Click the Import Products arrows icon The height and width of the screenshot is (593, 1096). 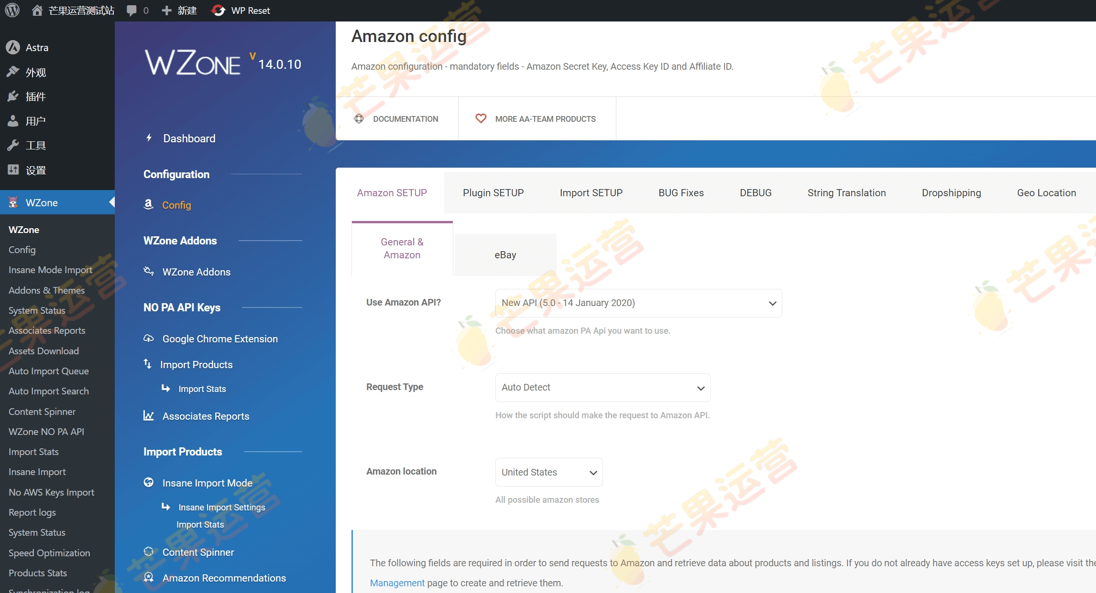pyautogui.click(x=147, y=364)
